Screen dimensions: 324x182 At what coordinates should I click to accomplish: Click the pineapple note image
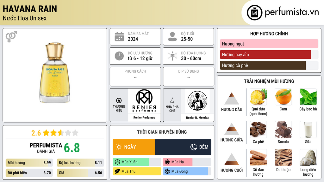point(258,97)
